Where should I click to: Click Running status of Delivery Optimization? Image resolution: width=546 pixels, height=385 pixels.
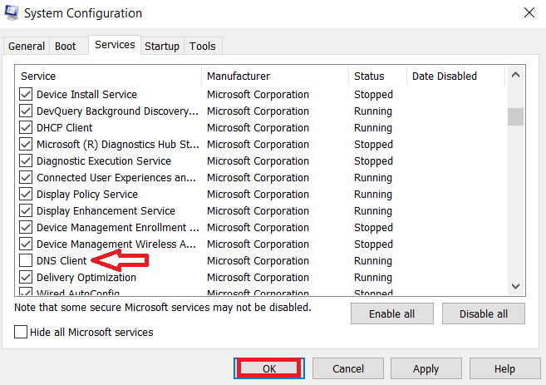point(373,278)
